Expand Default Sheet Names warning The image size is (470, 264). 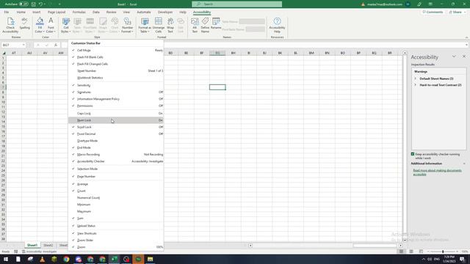(x=416, y=78)
